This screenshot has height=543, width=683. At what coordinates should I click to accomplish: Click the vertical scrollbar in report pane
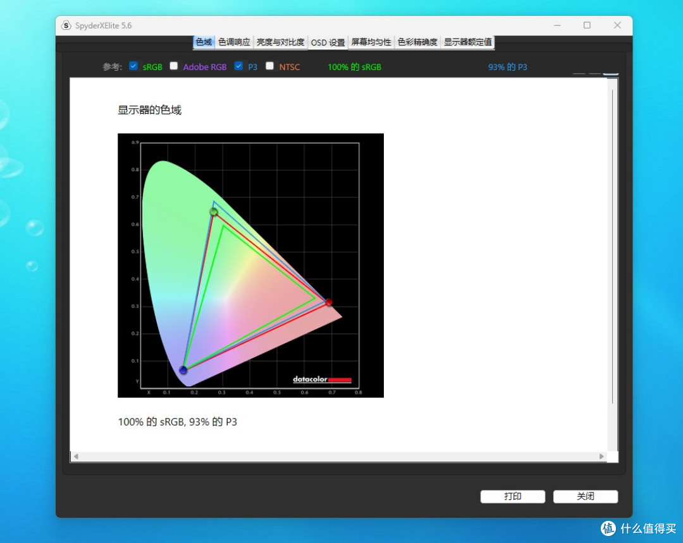coord(612,246)
